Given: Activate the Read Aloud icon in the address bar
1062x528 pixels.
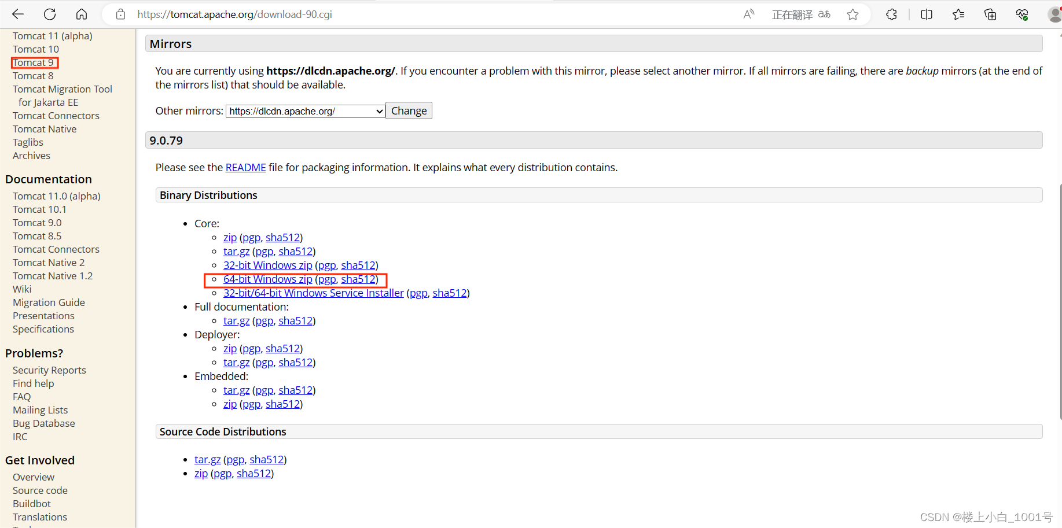Looking at the screenshot, I should pyautogui.click(x=749, y=14).
